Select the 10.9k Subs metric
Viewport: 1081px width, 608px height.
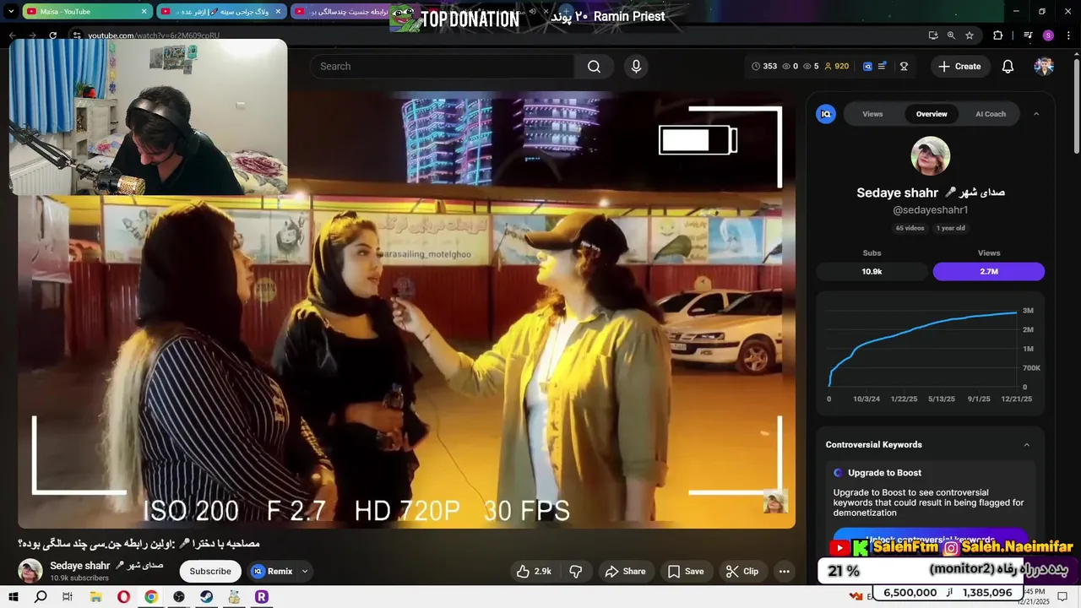872,272
